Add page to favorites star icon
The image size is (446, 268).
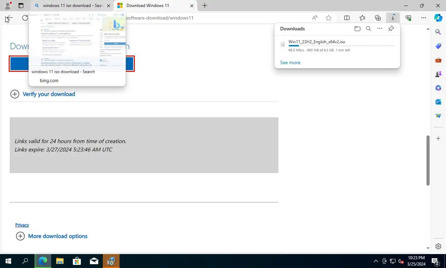click(329, 18)
